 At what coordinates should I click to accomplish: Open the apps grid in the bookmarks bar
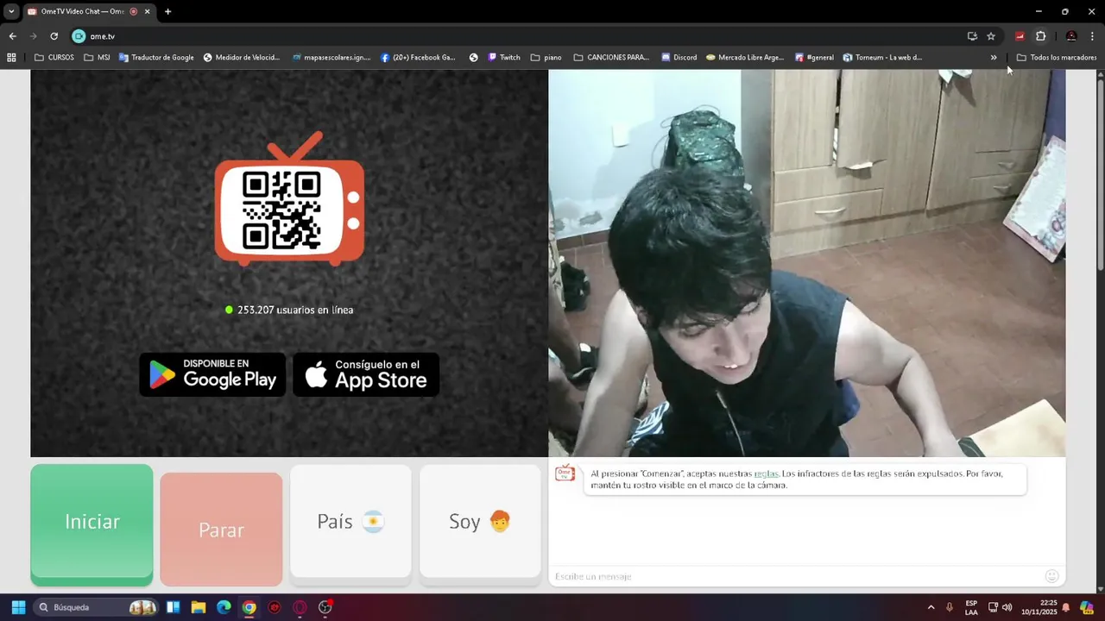coord(11,58)
